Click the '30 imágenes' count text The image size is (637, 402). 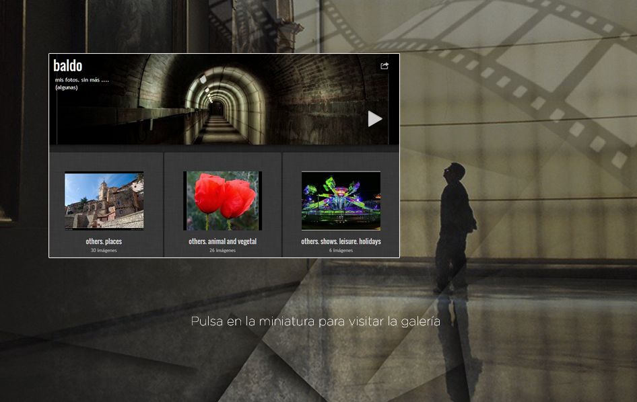tap(104, 250)
